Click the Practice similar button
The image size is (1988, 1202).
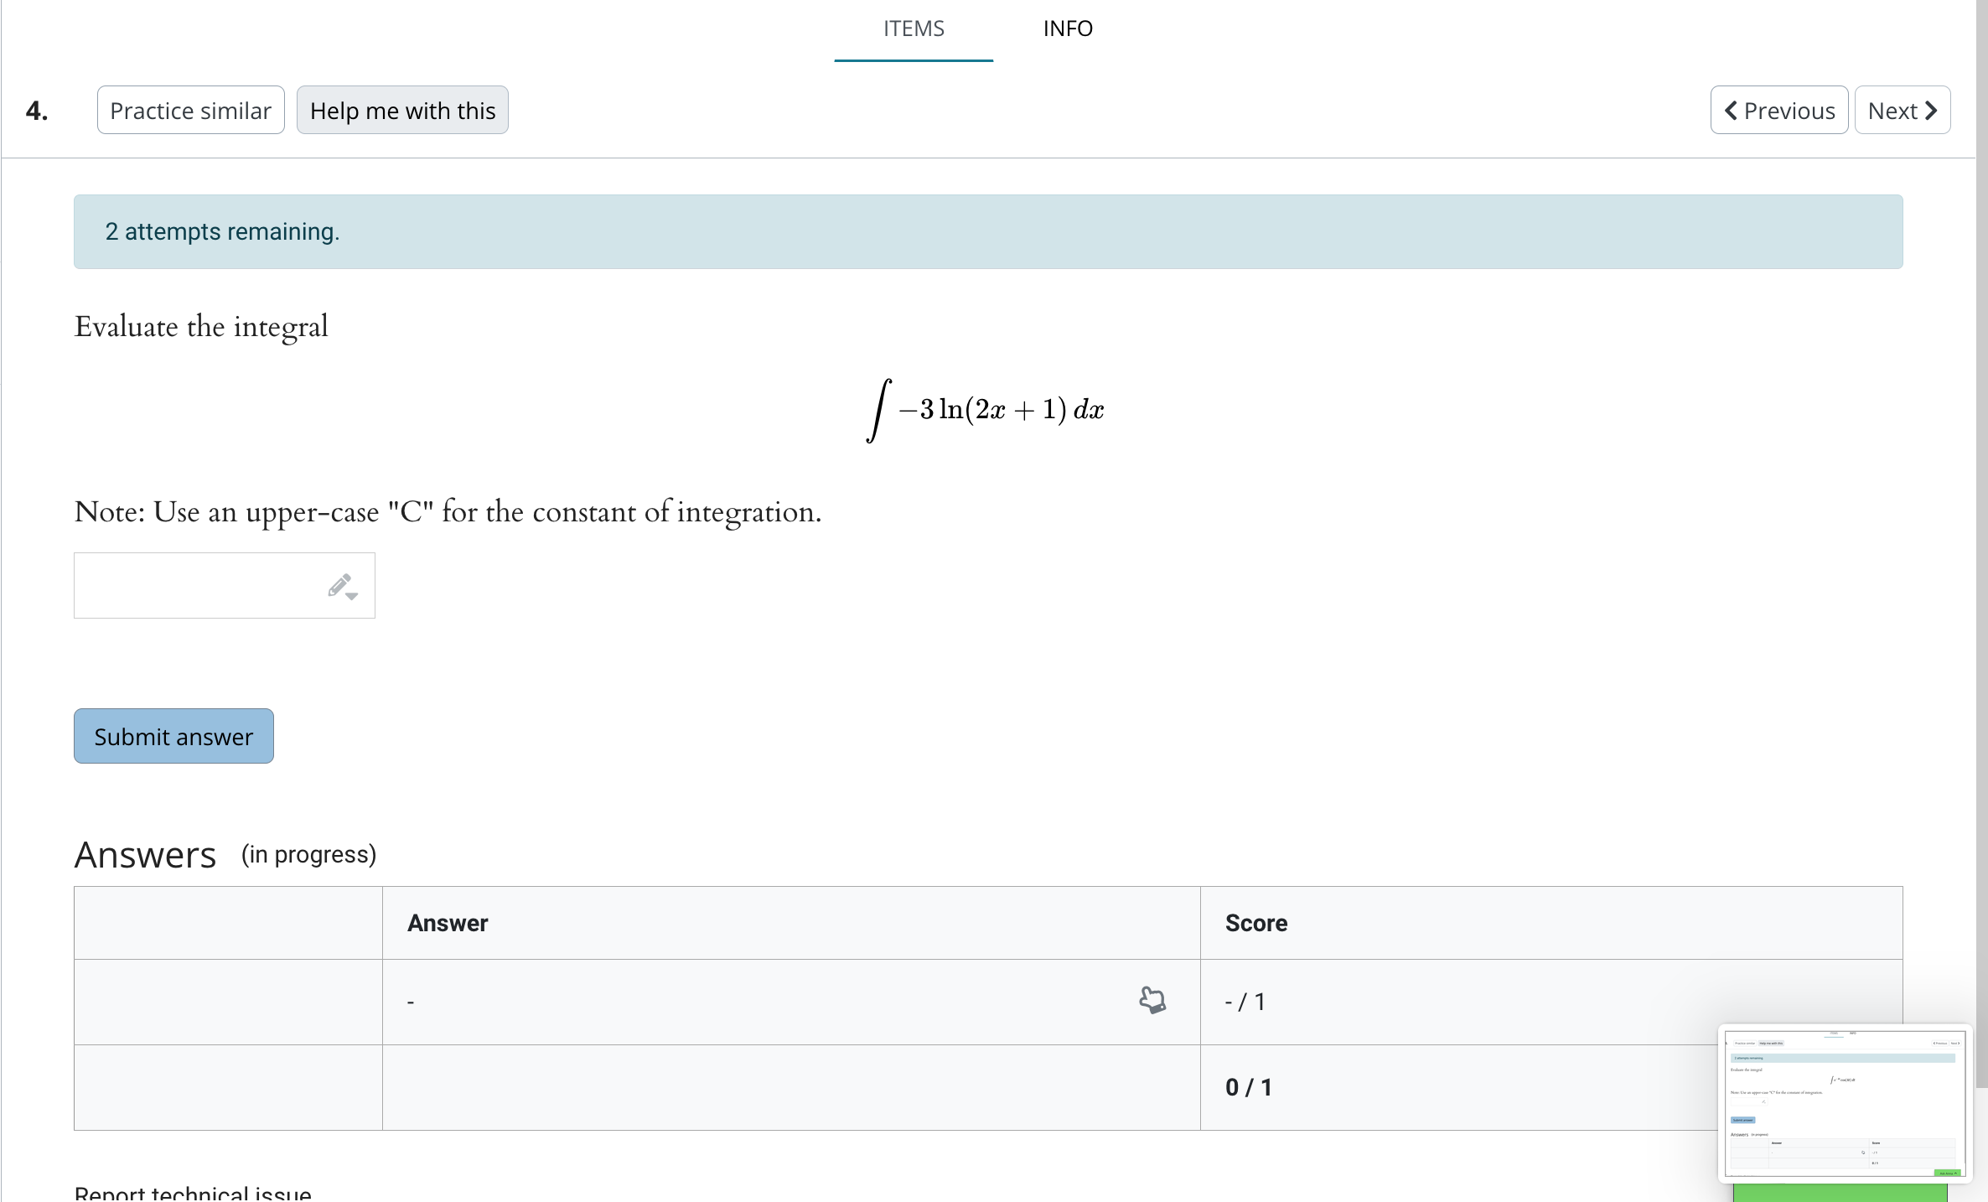[190, 110]
